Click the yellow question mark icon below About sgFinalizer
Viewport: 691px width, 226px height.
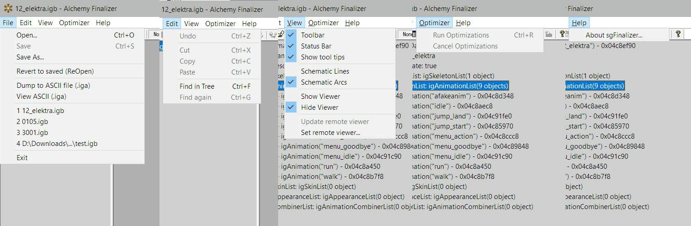click(678, 34)
